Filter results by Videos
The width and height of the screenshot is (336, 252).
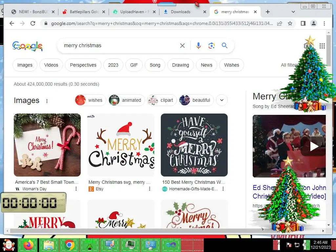click(51, 65)
